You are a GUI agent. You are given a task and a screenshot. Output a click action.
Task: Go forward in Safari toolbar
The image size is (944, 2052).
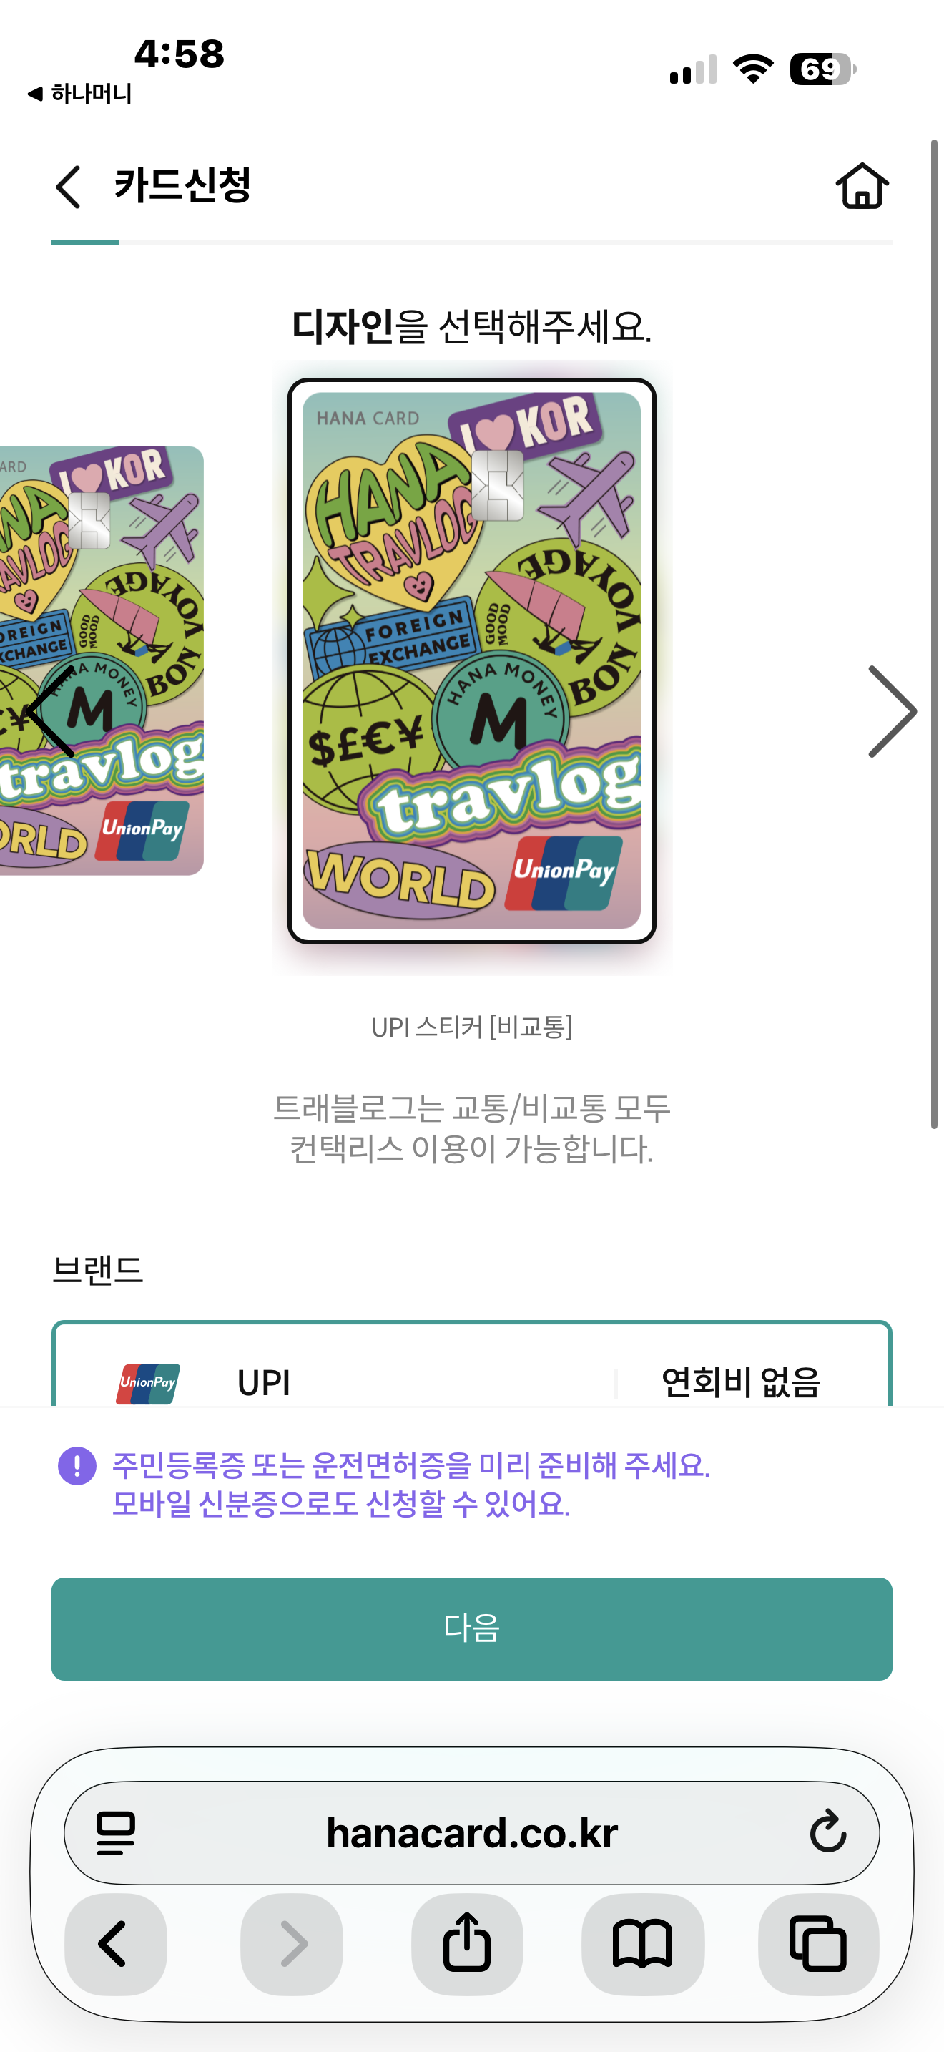coord(292,1944)
